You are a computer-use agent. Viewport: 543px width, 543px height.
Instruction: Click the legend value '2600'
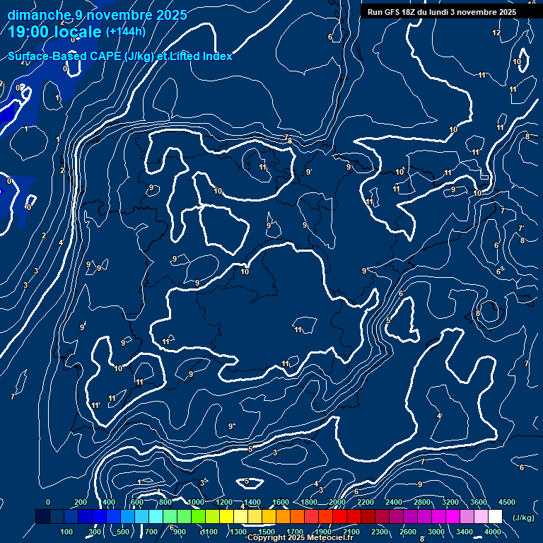[x=408, y=532]
